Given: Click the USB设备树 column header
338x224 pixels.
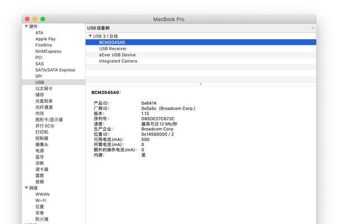Looking at the screenshot, I should click(x=201, y=28).
